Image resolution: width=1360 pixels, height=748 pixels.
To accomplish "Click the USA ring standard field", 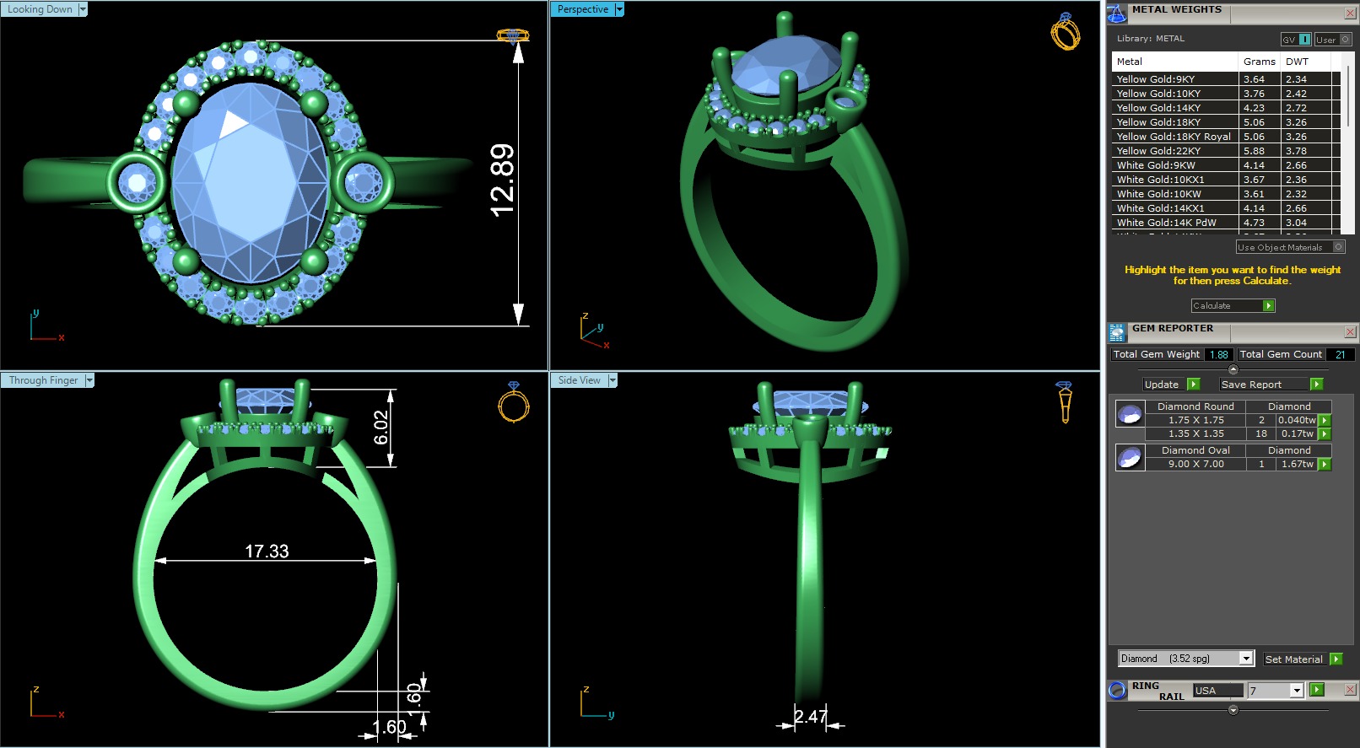I will (x=1218, y=691).
